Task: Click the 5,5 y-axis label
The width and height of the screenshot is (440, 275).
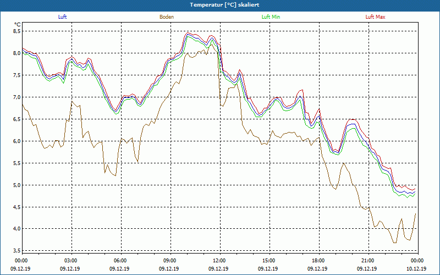Action: (17, 163)
